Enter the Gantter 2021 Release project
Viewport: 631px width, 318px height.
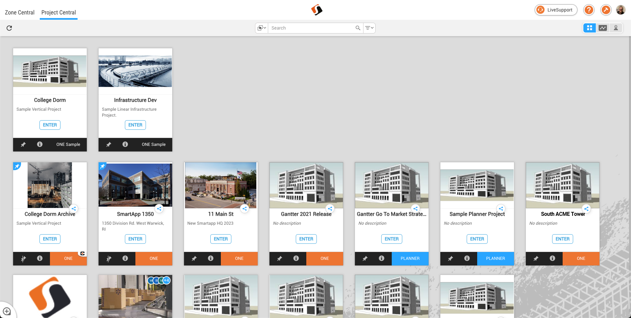click(306, 239)
